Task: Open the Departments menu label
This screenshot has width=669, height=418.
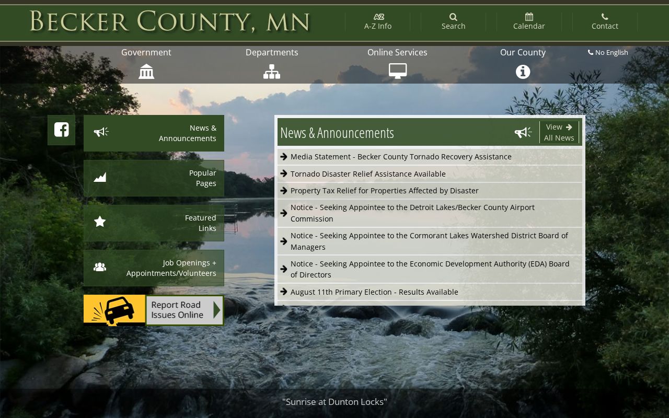Action: coord(272,52)
